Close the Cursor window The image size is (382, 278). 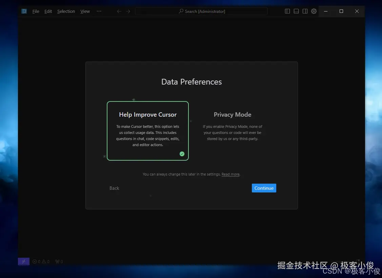click(357, 11)
